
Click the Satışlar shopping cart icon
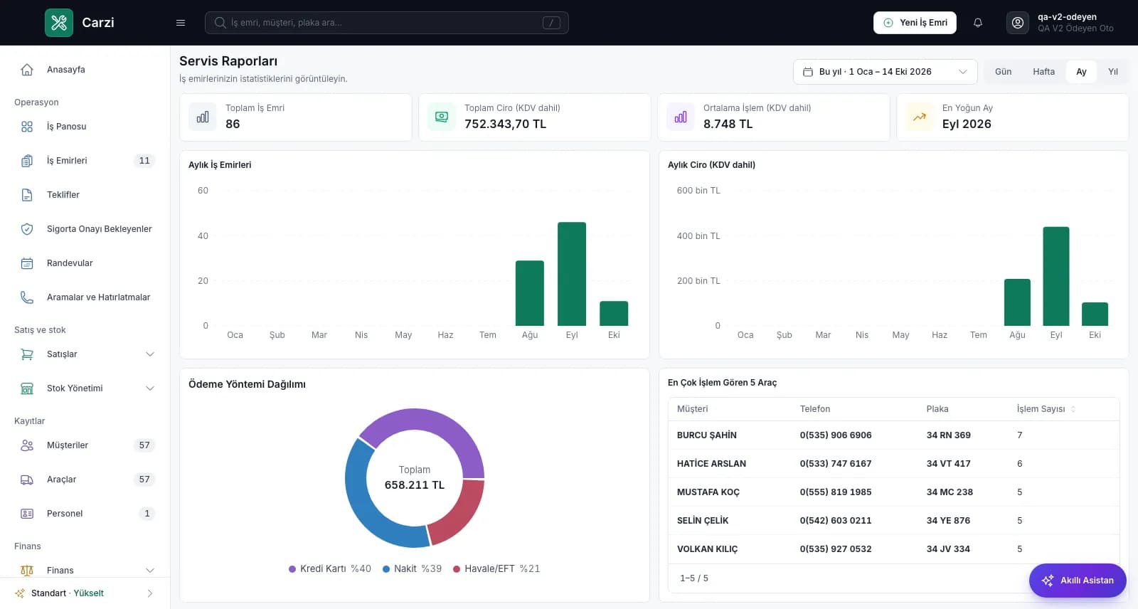(27, 354)
